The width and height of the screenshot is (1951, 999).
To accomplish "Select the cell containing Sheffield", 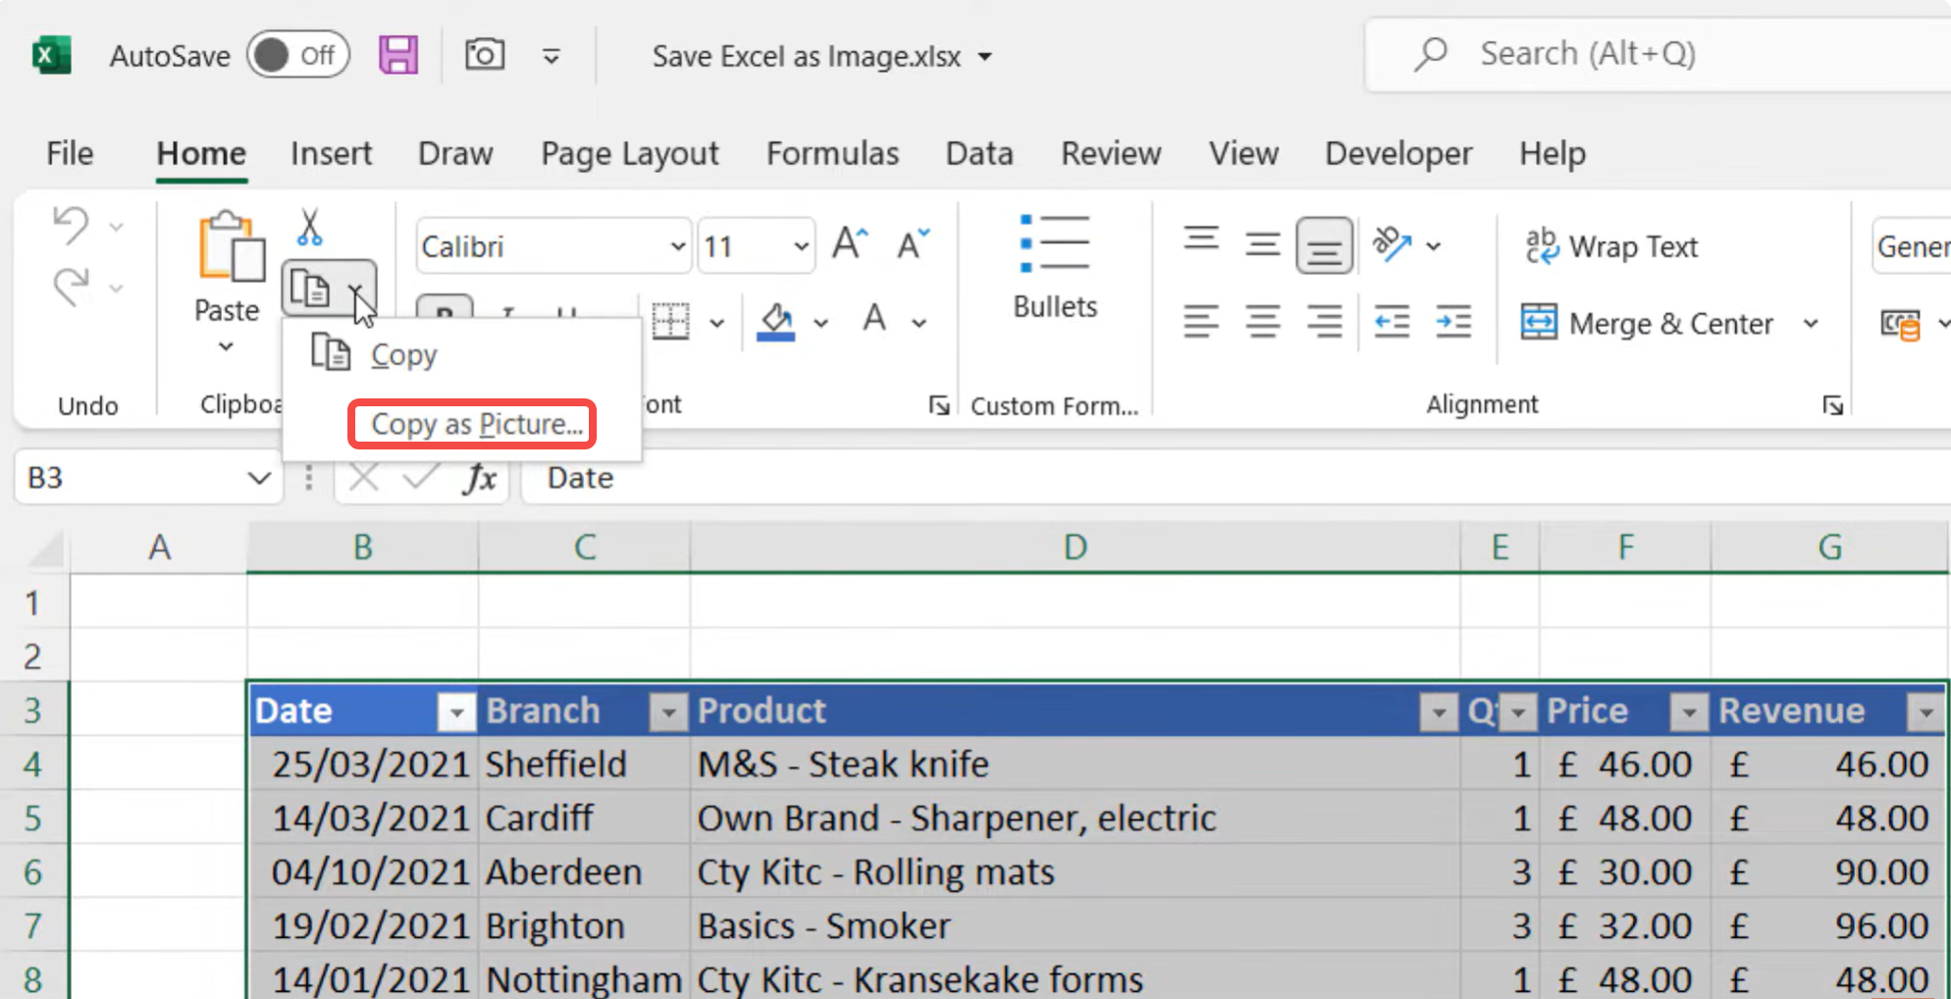I will click(584, 764).
